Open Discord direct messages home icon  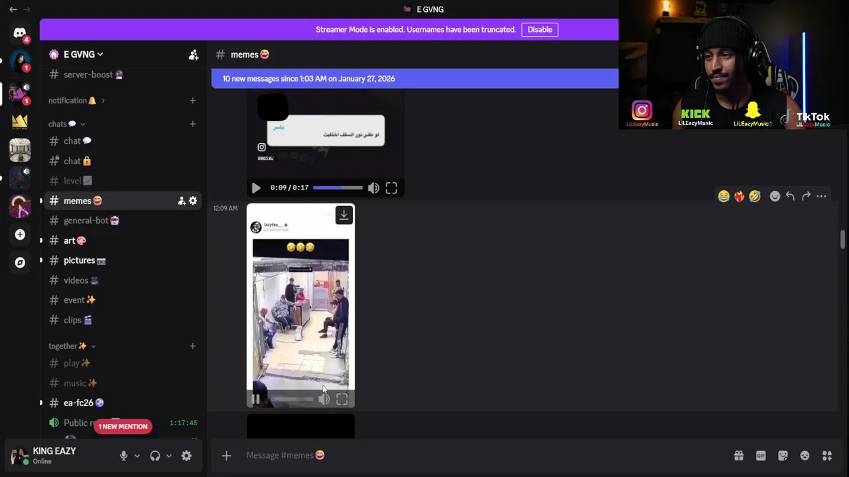pyautogui.click(x=20, y=32)
